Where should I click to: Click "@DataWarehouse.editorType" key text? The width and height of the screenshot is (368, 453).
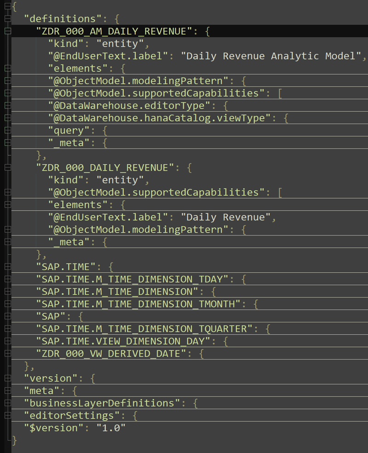click(x=129, y=105)
